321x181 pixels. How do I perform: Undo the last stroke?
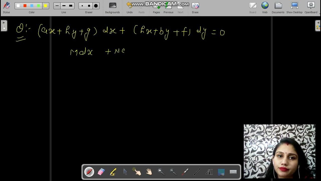(129, 8)
